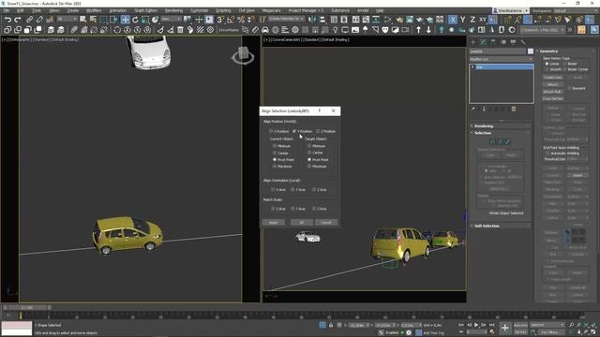This screenshot has width=600, height=337.
Task: Activate X axis constraint button
Action: point(453,20)
